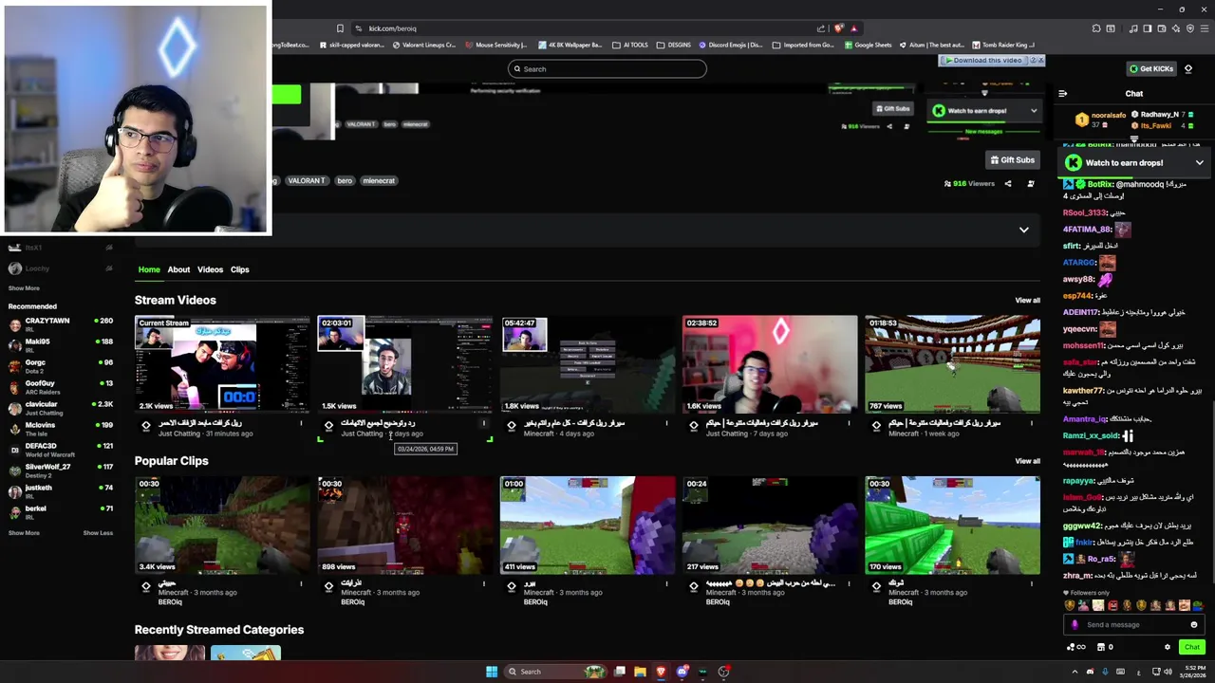Image resolution: width=1215 pixels, height=683 pixels.
Task: Open recommended channel justketh
Action: point(61,491)
